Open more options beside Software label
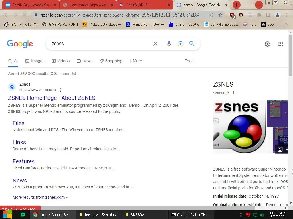The height and width of the screenshot is (219, 293). tap(233, 93)
